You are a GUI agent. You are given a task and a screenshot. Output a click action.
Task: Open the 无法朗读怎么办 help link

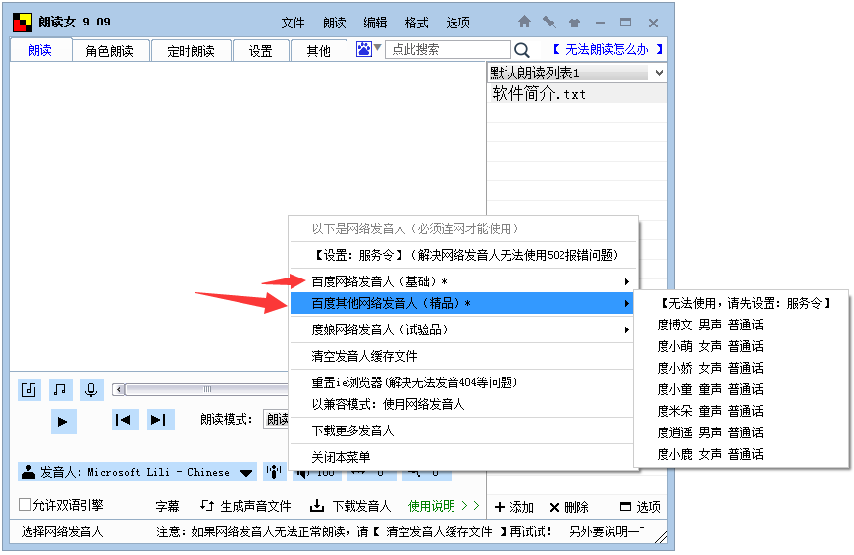pos(607,49)
